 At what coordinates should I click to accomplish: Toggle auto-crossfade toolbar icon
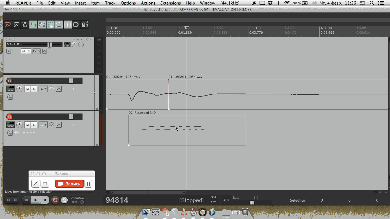point(33,25)
